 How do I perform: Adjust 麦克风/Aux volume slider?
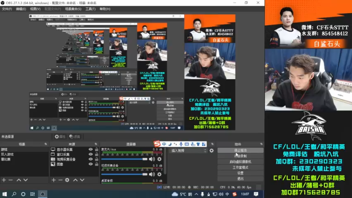pyautogui.click(x=124, y=159)
